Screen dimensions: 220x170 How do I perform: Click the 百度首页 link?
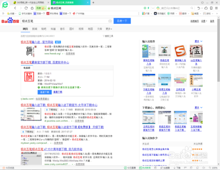click(x=194, y=21)
